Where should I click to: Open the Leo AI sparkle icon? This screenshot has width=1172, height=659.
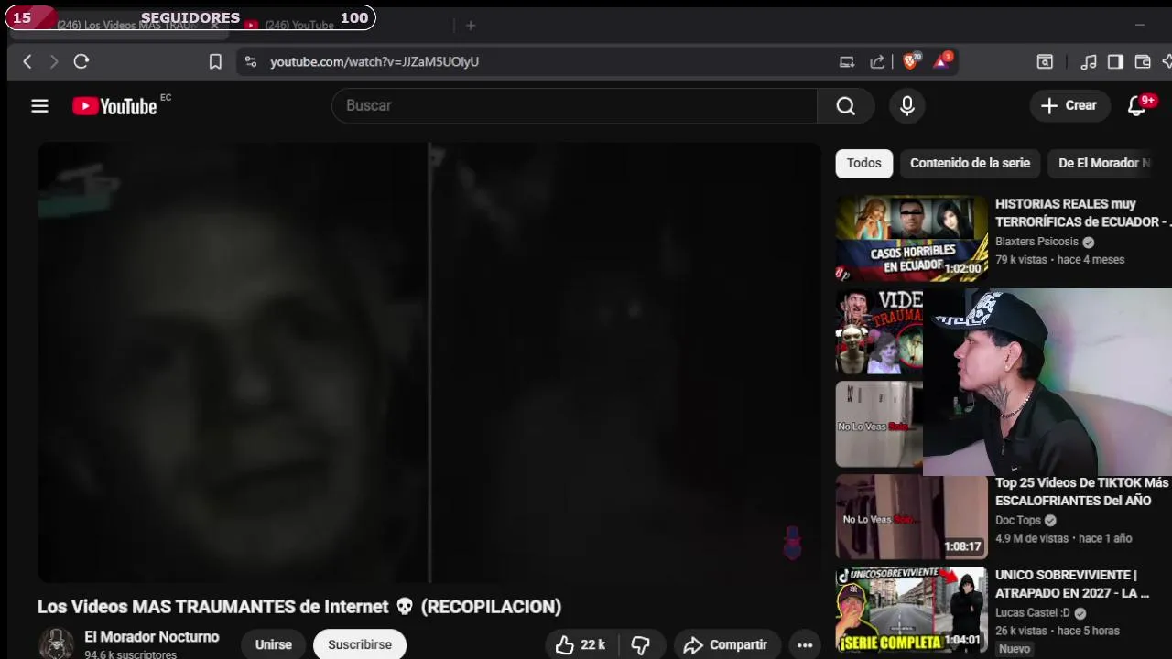pyautogui.click(x=1167, y=61)
